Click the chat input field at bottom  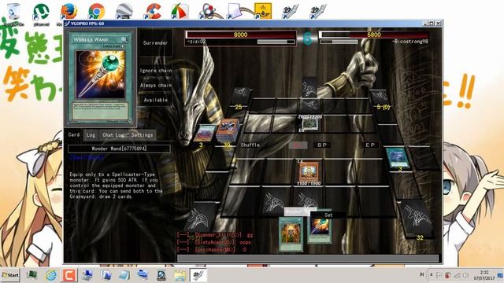click(x=308, y=259)
